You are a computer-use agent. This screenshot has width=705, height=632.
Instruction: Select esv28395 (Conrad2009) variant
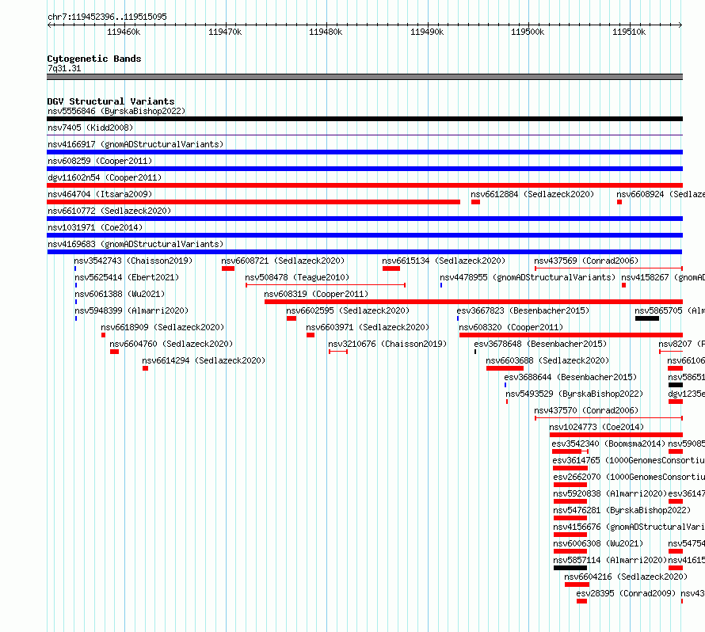[x=626, y=593]
